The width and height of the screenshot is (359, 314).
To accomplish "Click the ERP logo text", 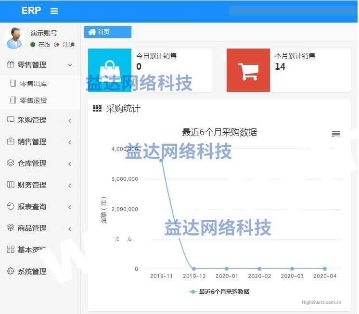I will [x=31, y=11].
